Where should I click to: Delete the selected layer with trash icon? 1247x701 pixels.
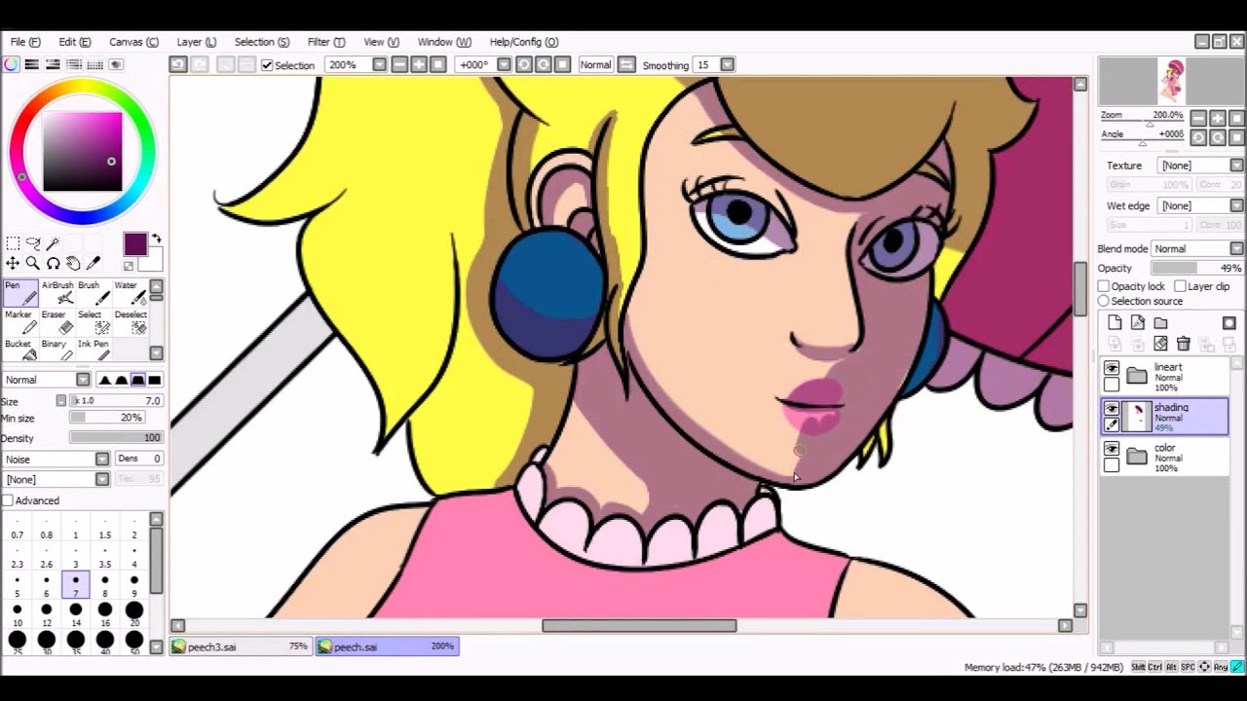1183,344
